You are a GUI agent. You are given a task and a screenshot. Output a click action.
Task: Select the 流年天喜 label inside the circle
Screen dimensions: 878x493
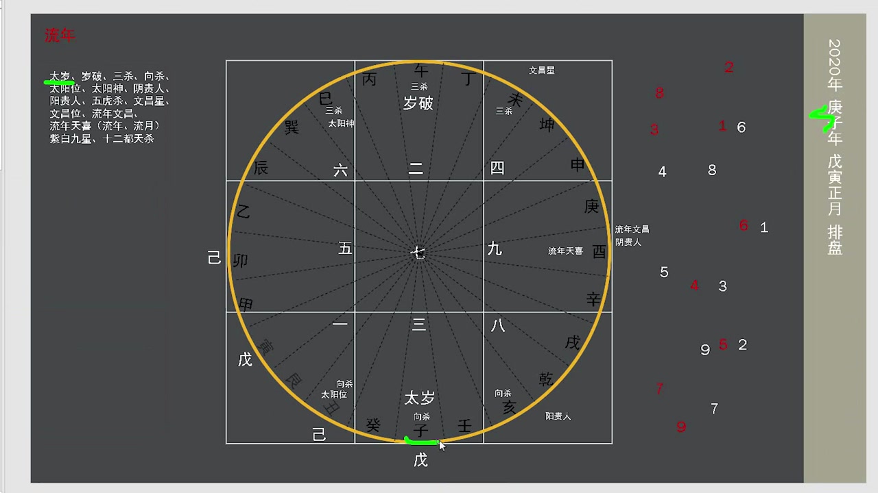565,251
